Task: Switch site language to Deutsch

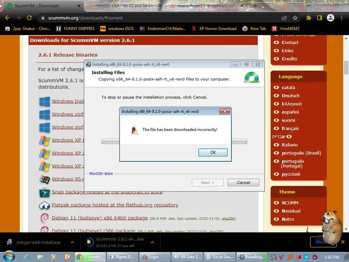Action: click(x=291, y=96)
